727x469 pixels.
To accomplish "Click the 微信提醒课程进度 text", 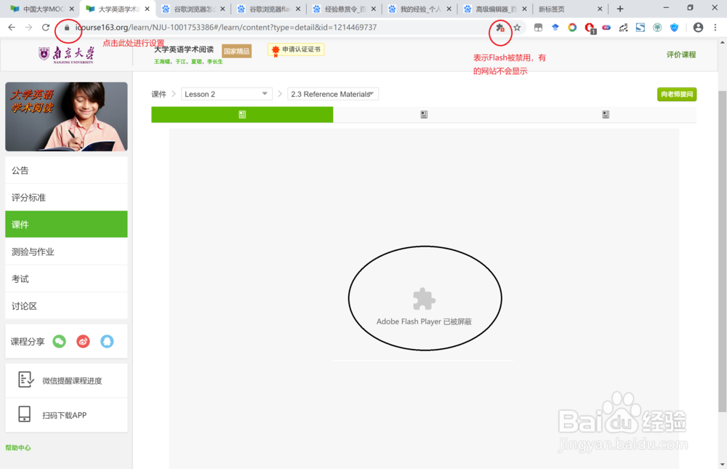I will pyautogui.click(x=72, y=381).
